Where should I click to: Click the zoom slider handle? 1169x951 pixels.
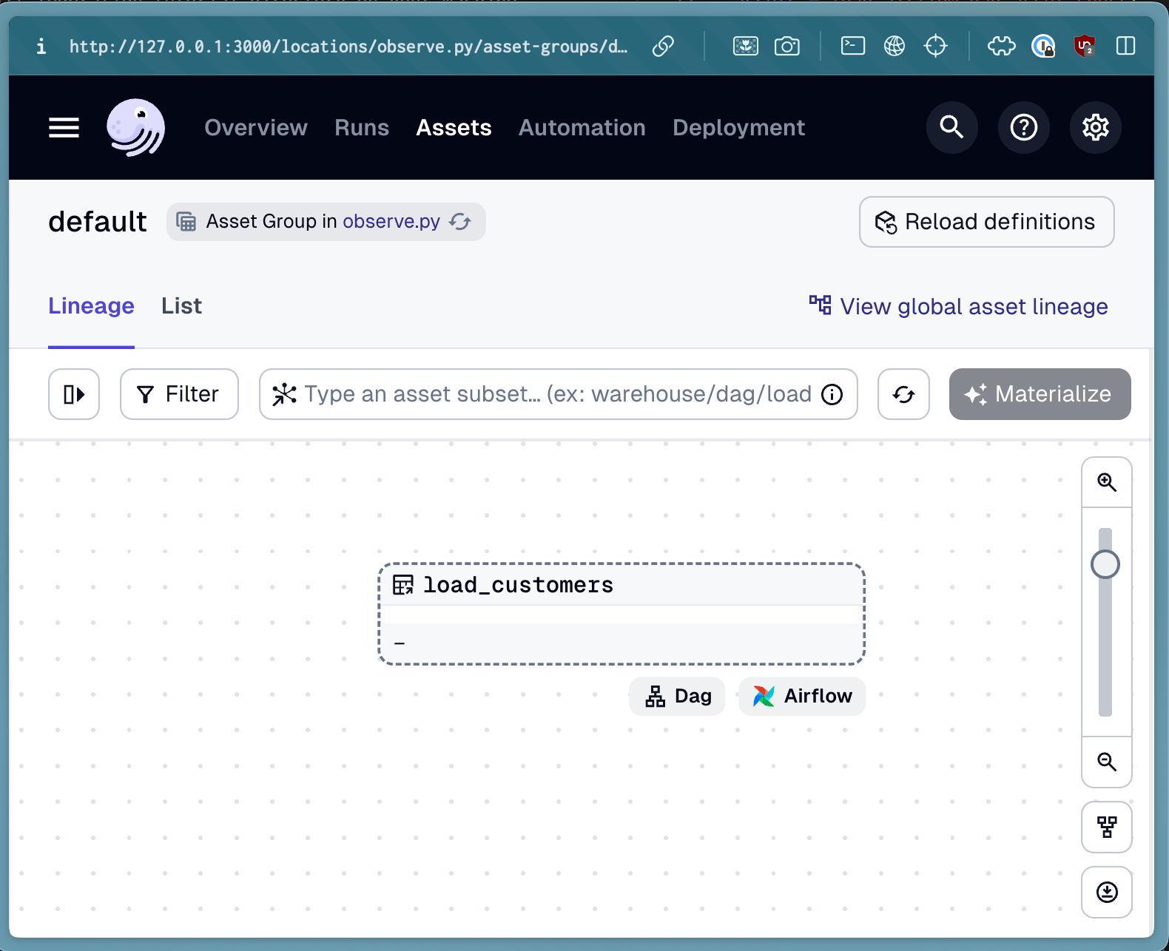point(1105,564)
